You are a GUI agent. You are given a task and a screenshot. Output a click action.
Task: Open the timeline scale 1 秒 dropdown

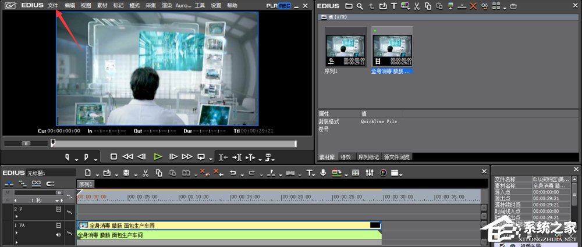tap(58, 200)
